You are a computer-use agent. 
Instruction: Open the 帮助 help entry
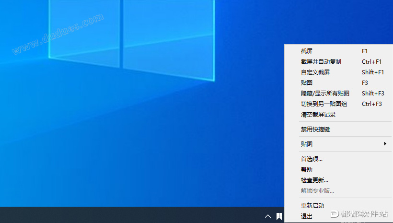click(307, 170)
